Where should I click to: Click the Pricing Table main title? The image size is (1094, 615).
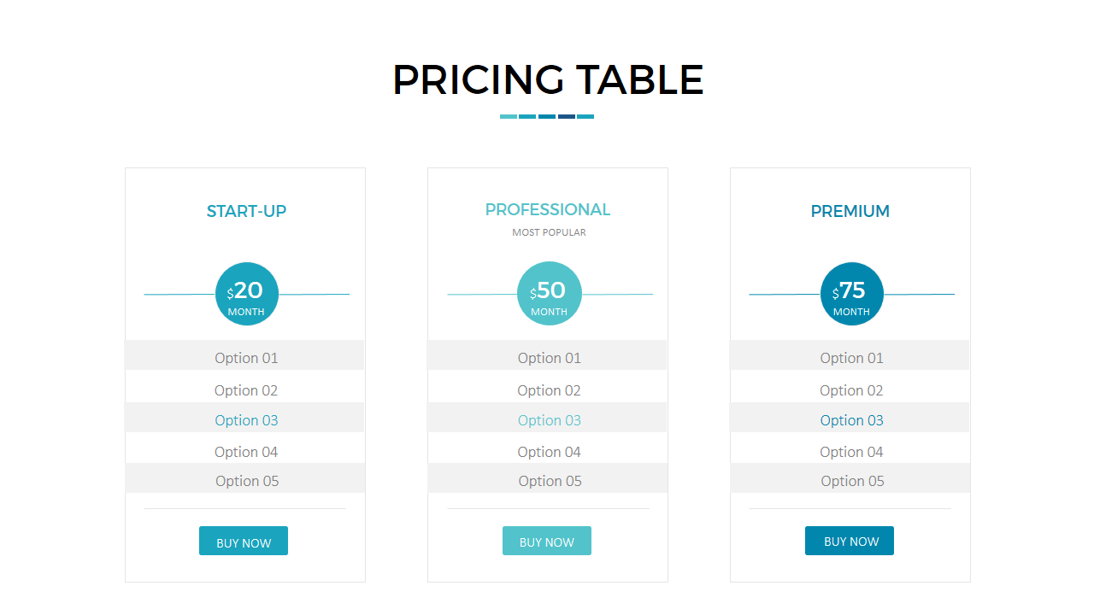pyautogui.click(x=548, y=79)
